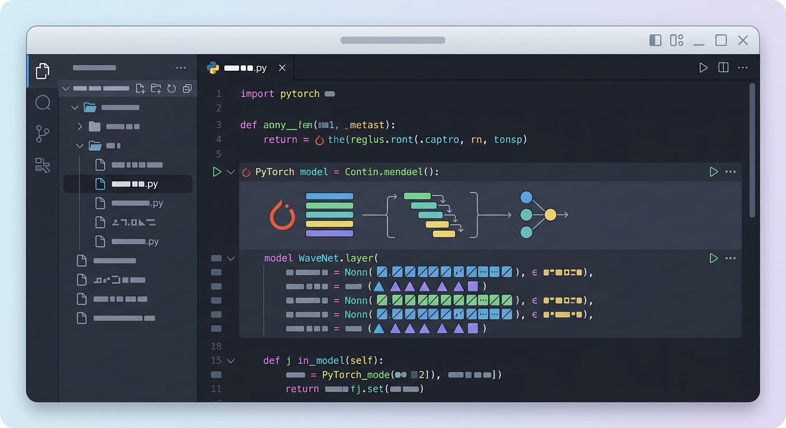Select the Search icon in activity bar

(x=42, y=103)
